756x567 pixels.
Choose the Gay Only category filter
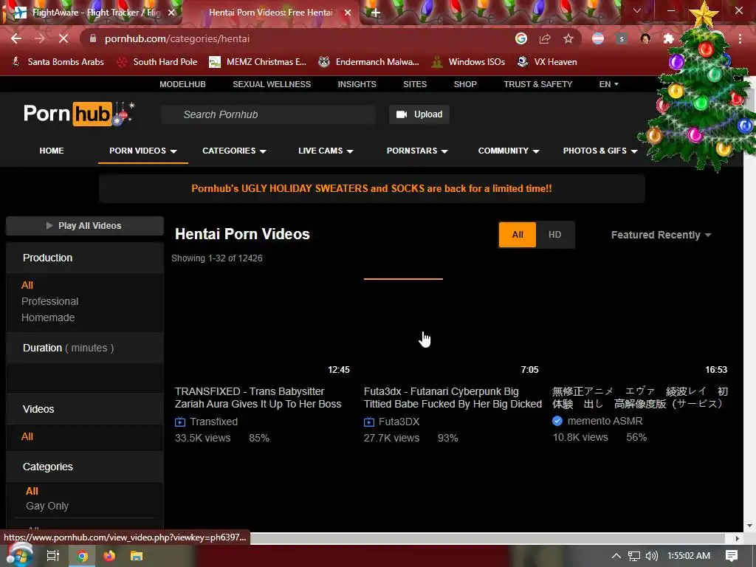[47, 506]
